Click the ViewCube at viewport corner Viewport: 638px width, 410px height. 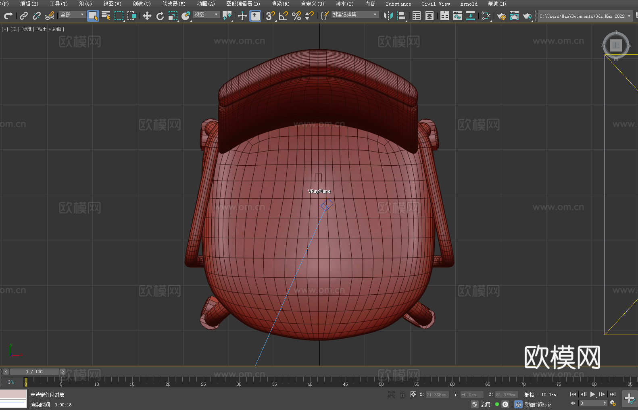click(616, 46)
